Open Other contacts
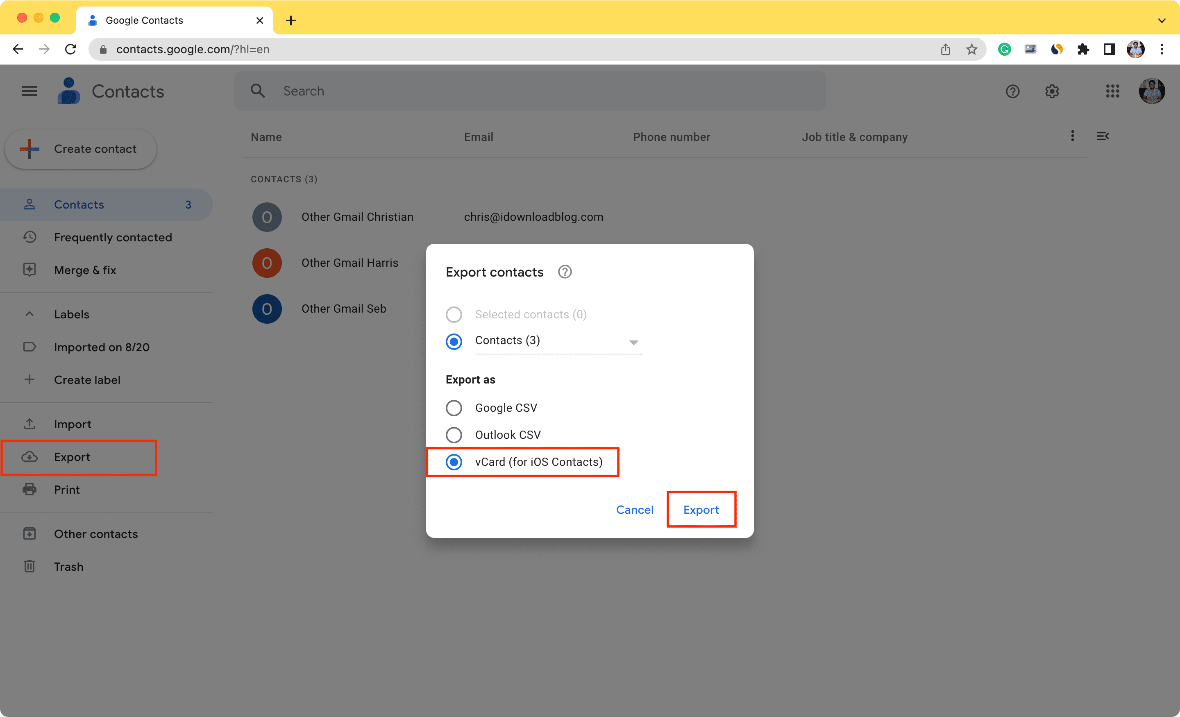1180x717 pixels. pyautogui.click(x=106, y=534)
